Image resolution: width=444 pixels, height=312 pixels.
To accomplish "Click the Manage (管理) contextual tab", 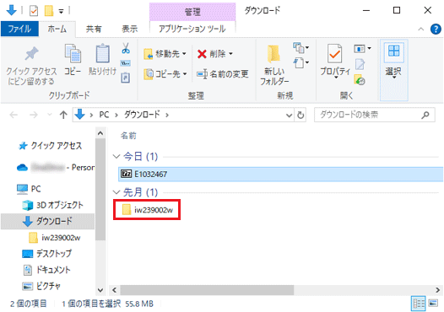I will [192, 12].
